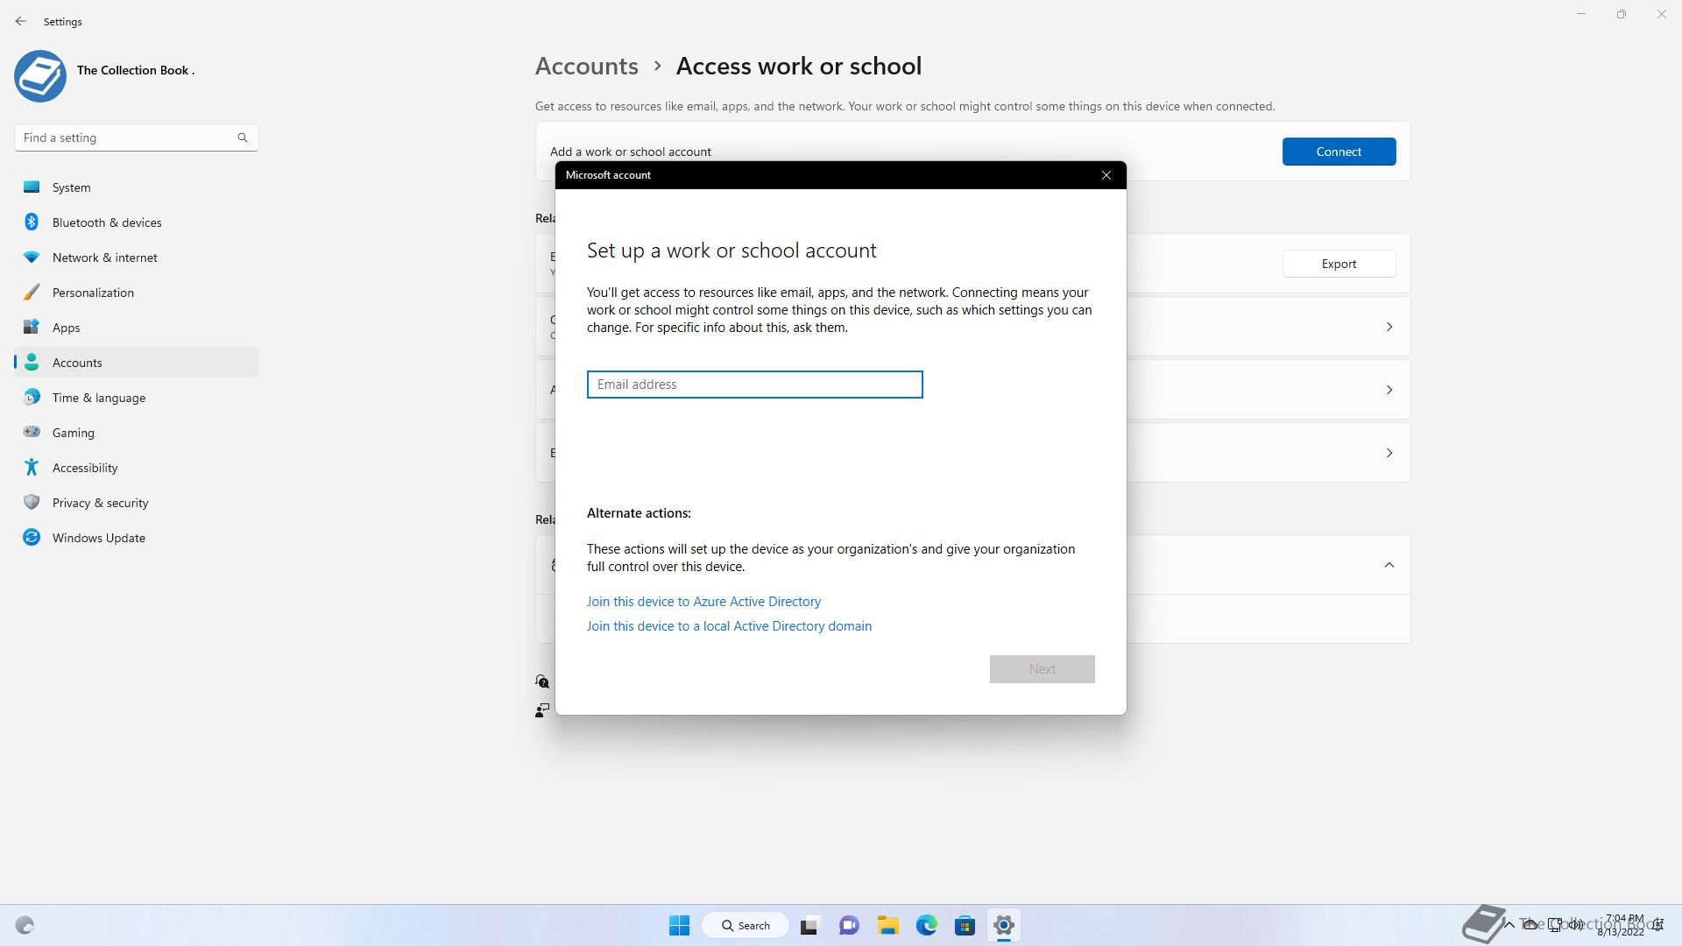Image resolution: width=1682 pixels, height=946 pixels.
Task: Open Personalization settings
Action: point(137,293)
